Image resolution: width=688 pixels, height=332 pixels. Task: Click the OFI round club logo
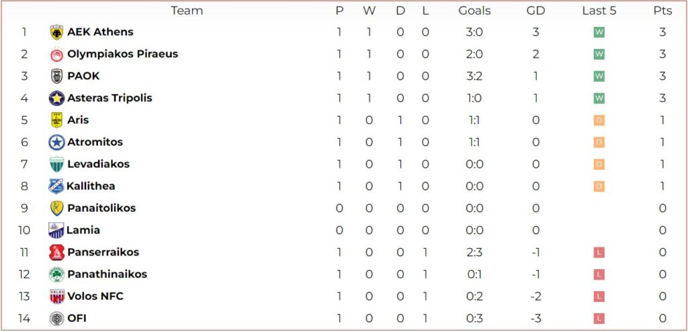[56, 319]
